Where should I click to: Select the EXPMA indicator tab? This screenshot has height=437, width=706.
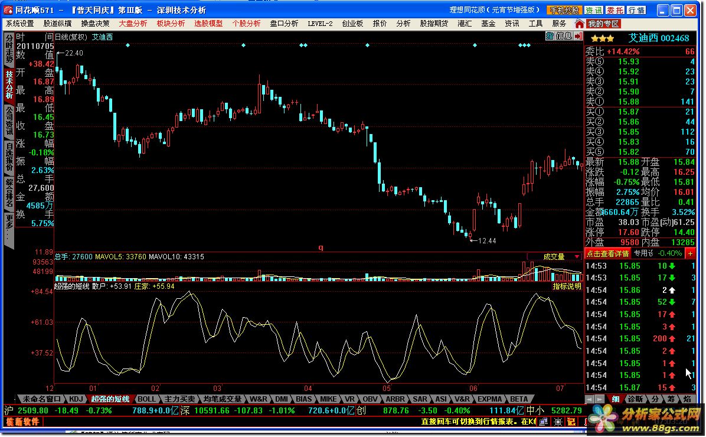click(490, 399)
